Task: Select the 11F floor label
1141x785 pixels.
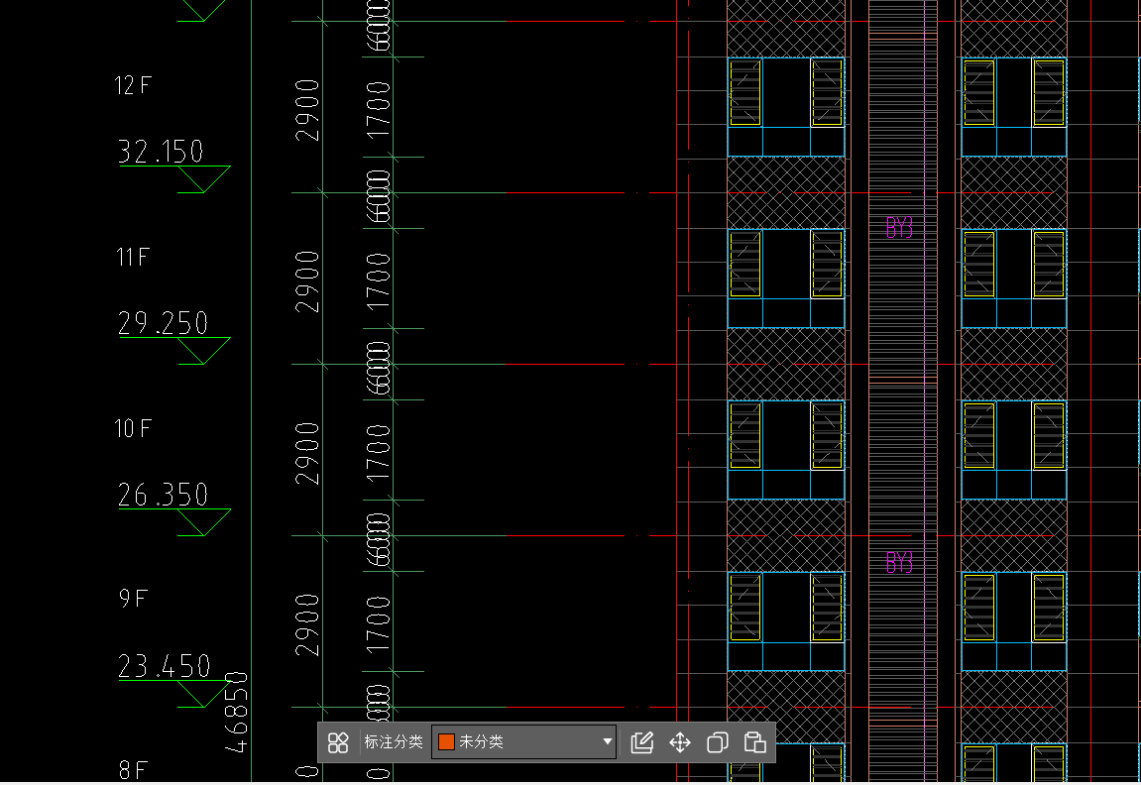Action: 133,257
